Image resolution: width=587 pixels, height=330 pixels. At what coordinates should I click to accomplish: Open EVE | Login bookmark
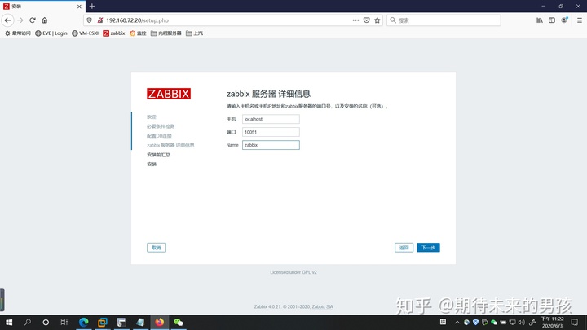(51, 33)
